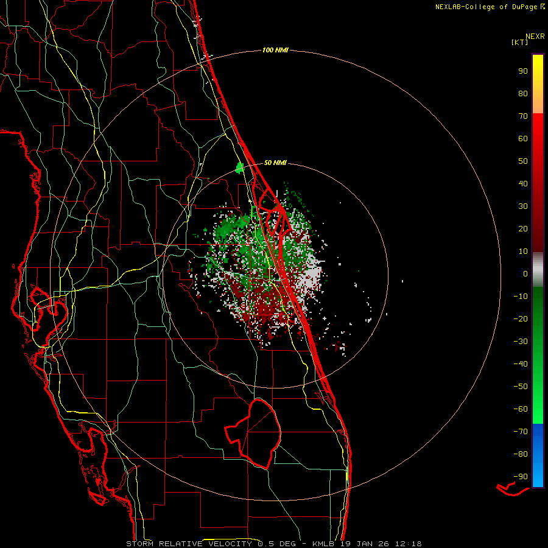Click the -80 knot scale label
The width and height of the screenshot is (548, 548).
[521, 454]
